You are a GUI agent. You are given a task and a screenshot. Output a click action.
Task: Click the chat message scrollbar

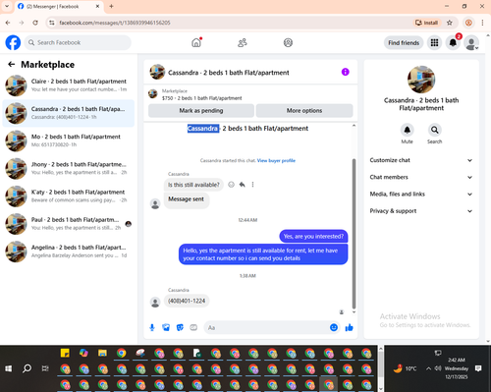[x=354, y=234]
